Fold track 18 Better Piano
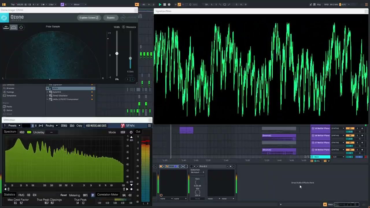 point(313,150)
